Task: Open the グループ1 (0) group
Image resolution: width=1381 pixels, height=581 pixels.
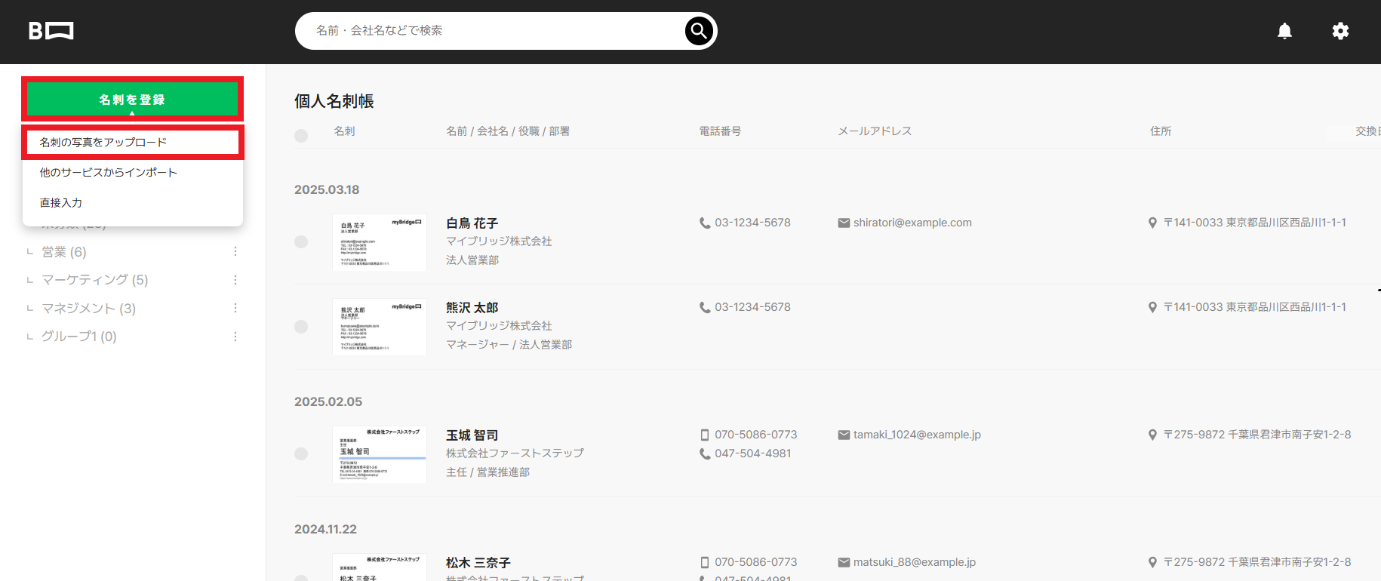Action: [x=79, y=337]
